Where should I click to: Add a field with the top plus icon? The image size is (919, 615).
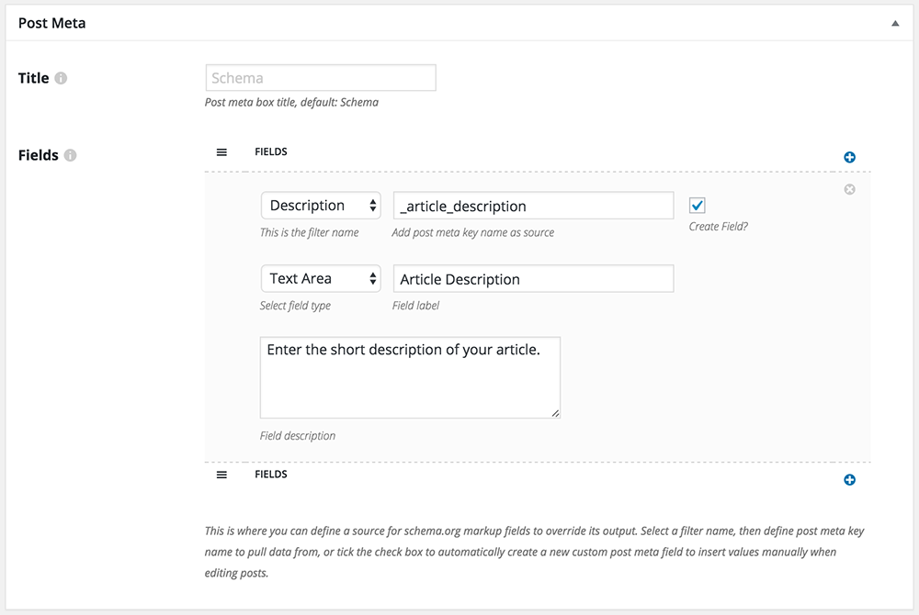pos(849,158)
